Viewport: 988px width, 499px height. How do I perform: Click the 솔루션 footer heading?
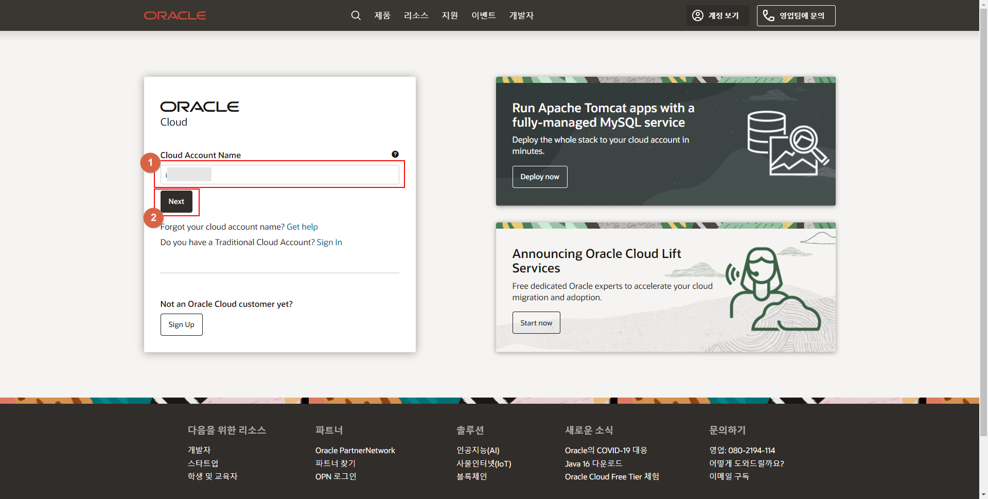[470, 430]
